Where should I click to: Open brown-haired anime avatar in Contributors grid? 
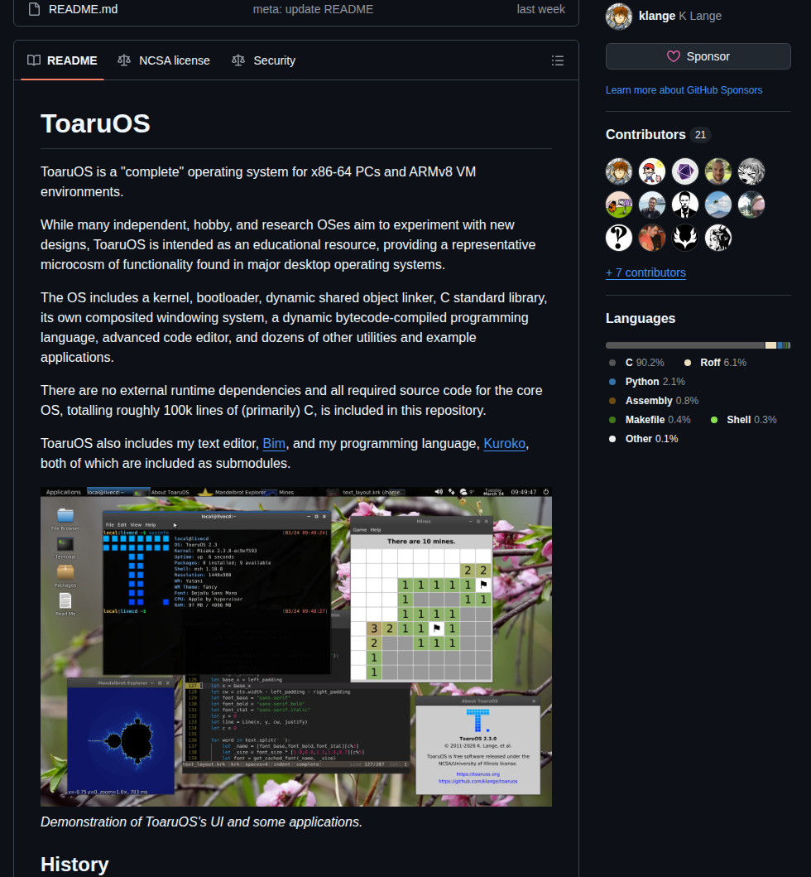pos(619,171)
